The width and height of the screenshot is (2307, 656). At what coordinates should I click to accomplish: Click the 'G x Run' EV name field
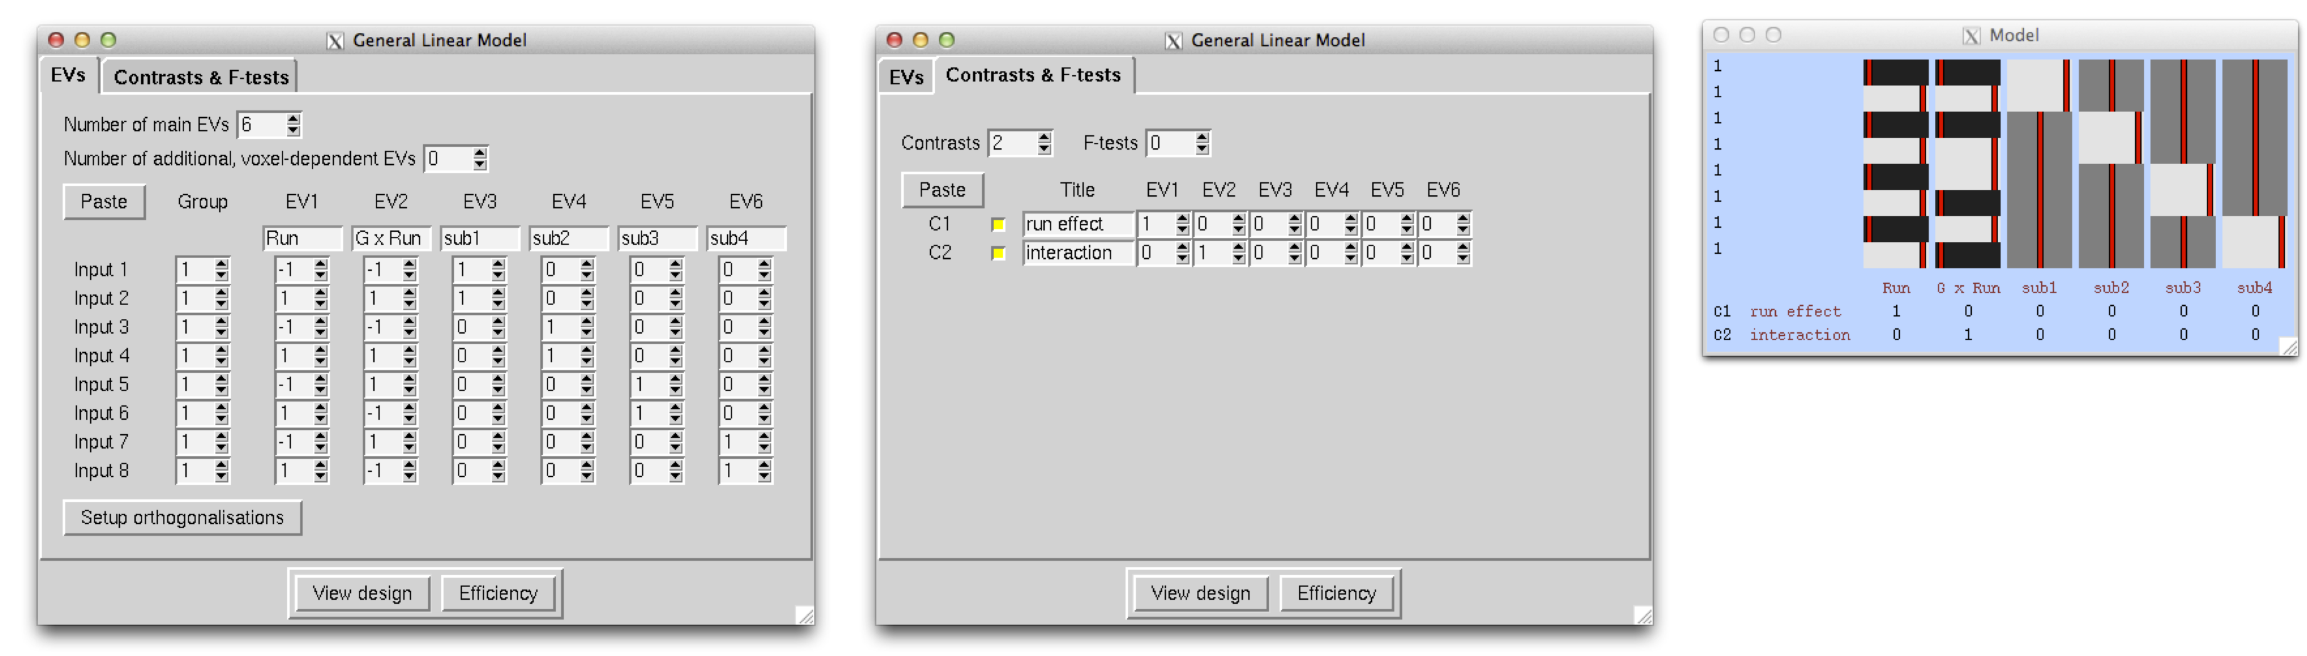pos(390,238)
